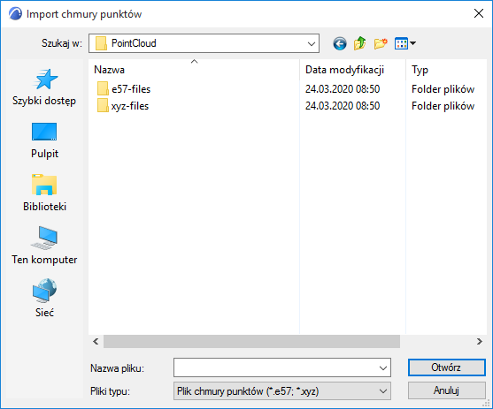493x409 pixels.
Task: Expand the Nazwa pliku dropdown arrow
Action: [x=383, y=367]
